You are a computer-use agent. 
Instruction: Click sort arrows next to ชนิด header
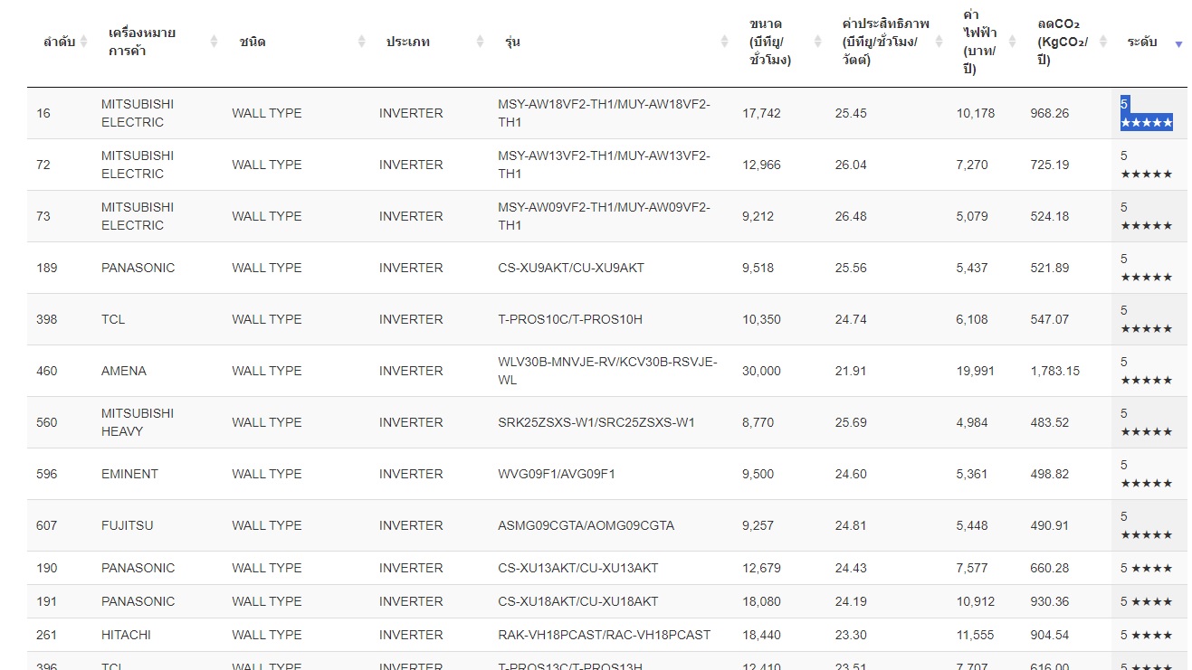click(x=361, y=42)
